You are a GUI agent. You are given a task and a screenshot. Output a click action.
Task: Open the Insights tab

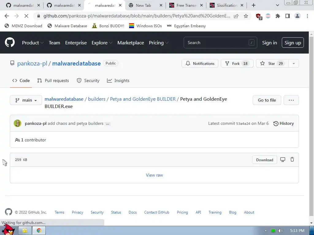[x=118, y=80]
